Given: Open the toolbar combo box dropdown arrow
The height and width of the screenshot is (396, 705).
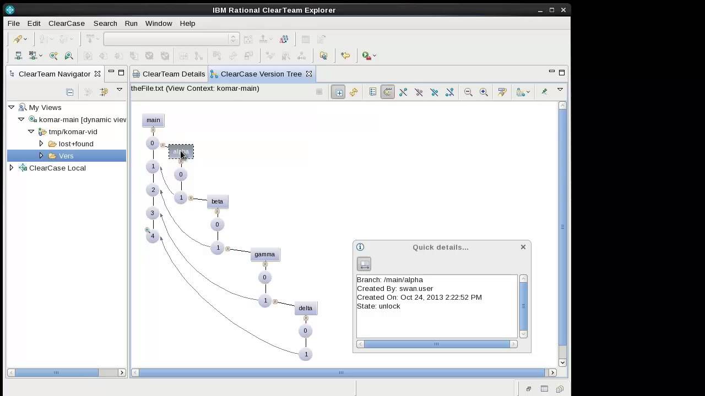Looking at the screenshot, I should click(x=234, y=39).
